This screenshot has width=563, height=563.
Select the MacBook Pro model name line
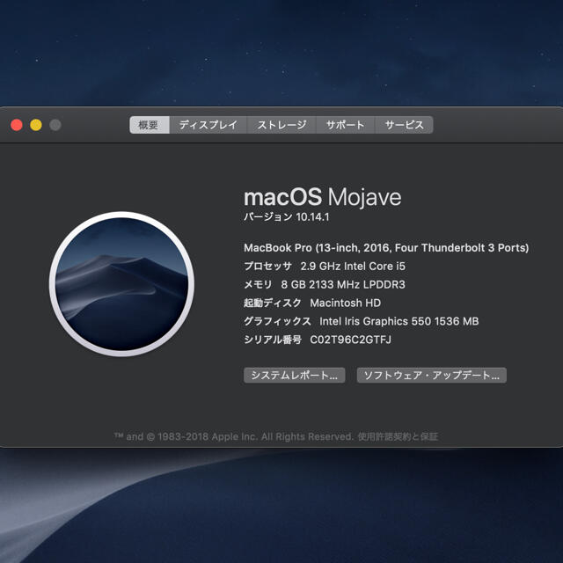click(x=386, y=248)
